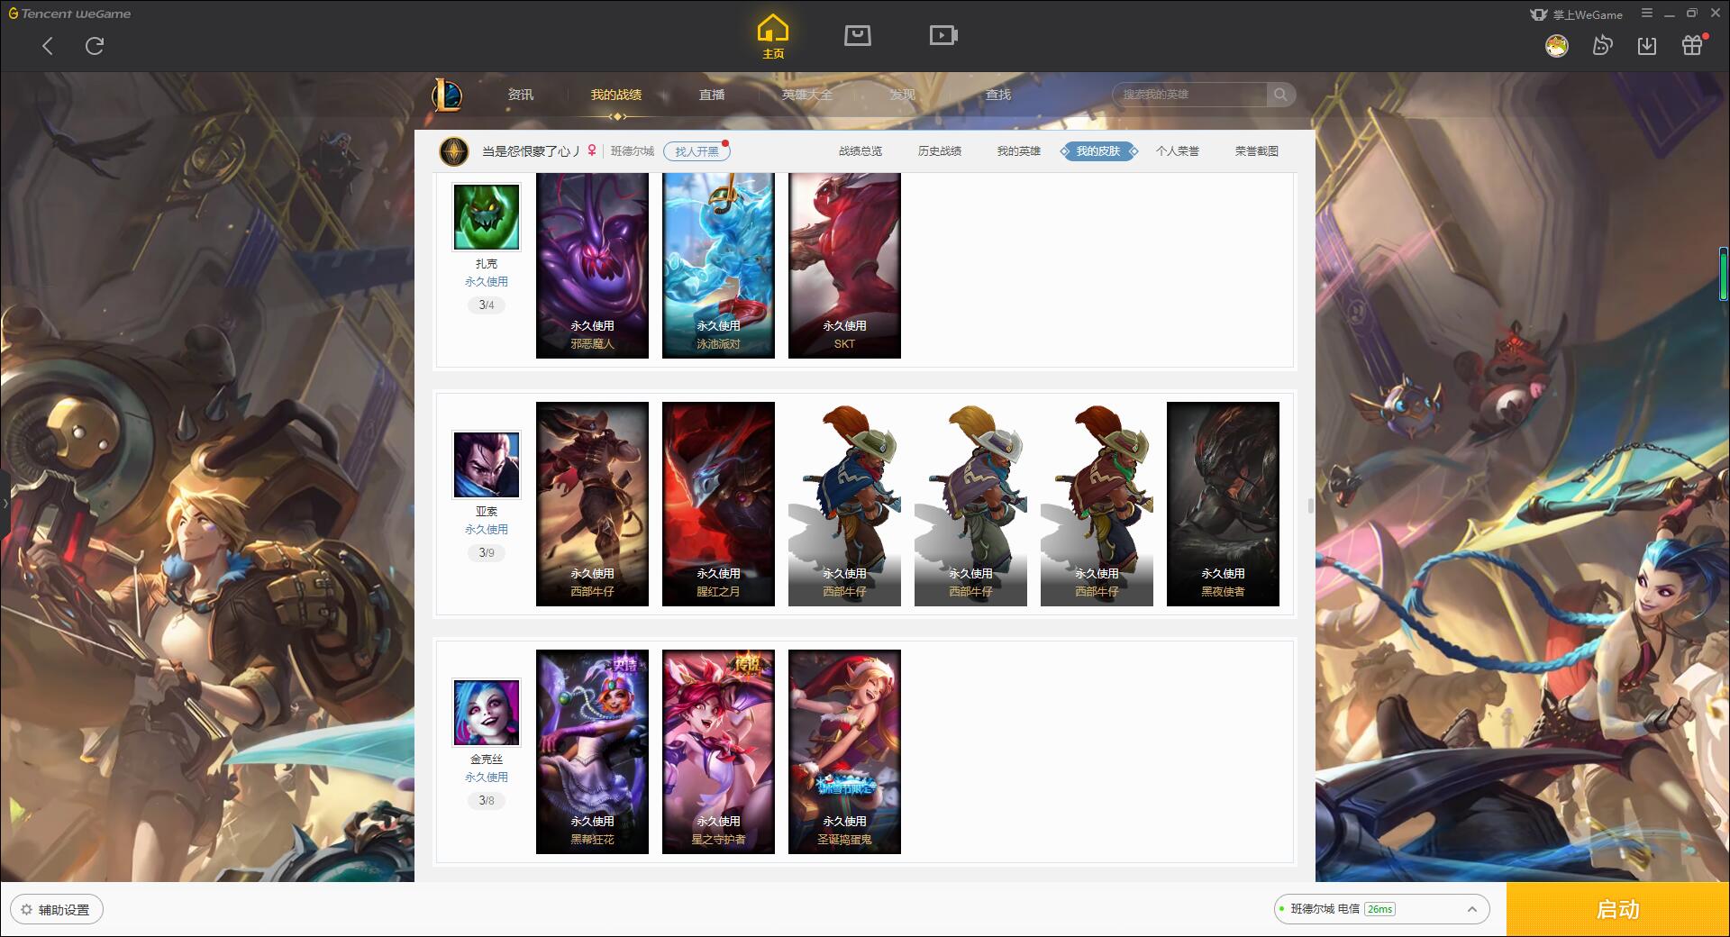The height and width of the screenshot is (937, 1730).
Task: Switch to the 资讯 tab
Action: point(521,95)
